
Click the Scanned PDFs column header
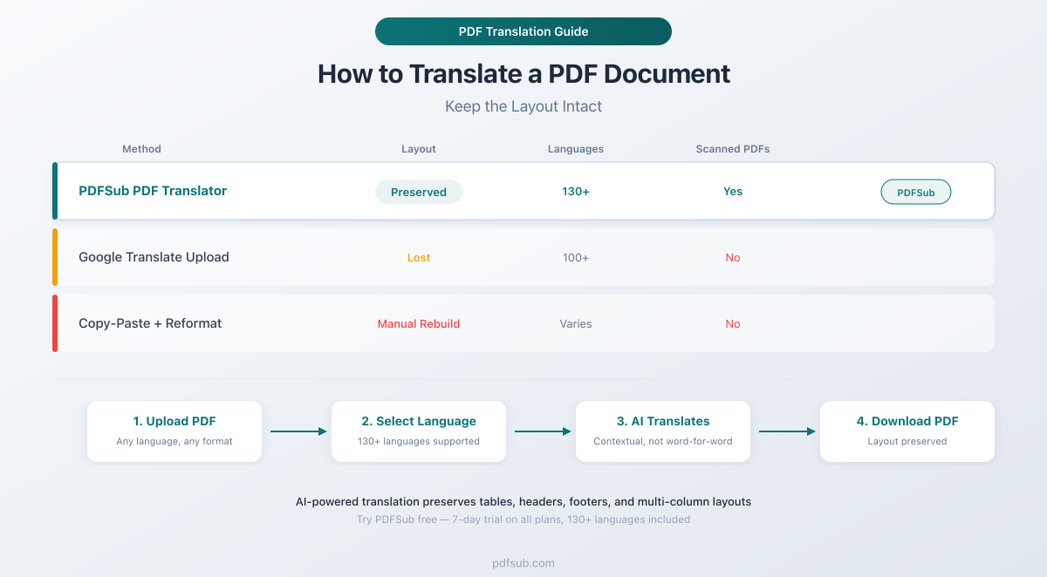(x=733, y=149)
